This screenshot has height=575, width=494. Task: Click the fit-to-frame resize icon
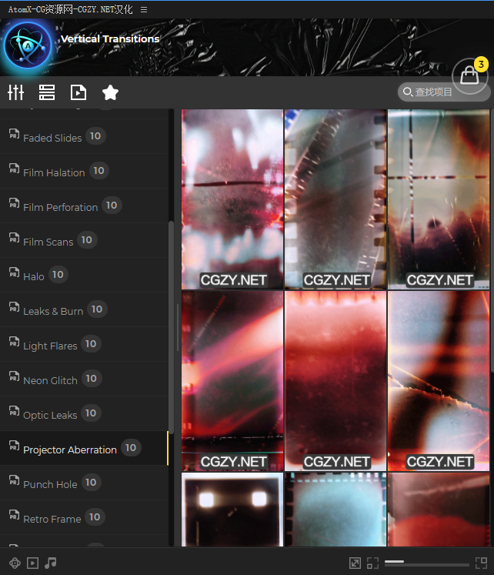355,563
